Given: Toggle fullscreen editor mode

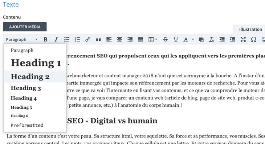Looking at the screenshot, I should click(x=243, y=39).
